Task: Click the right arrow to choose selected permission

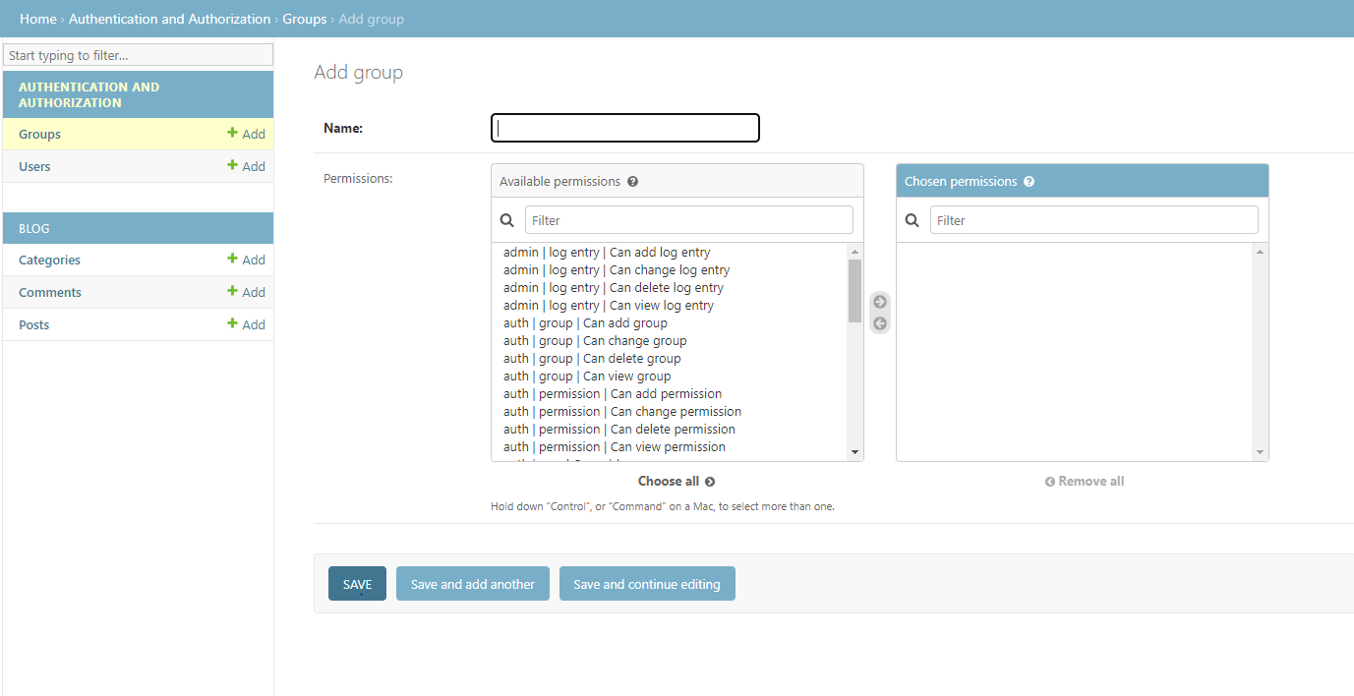Action: [880, 302]
